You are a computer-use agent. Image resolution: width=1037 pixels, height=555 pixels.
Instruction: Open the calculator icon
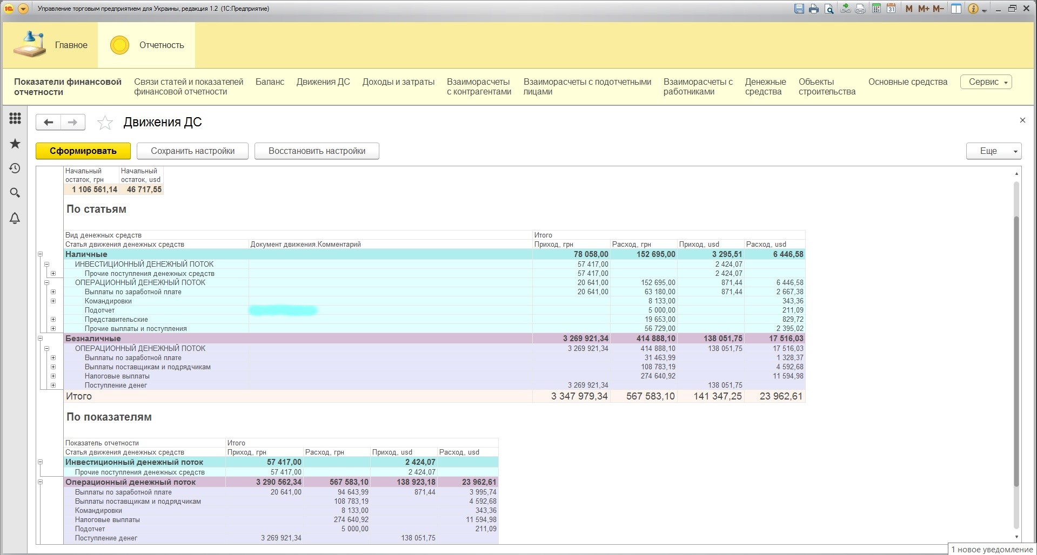tap(877, 9)
